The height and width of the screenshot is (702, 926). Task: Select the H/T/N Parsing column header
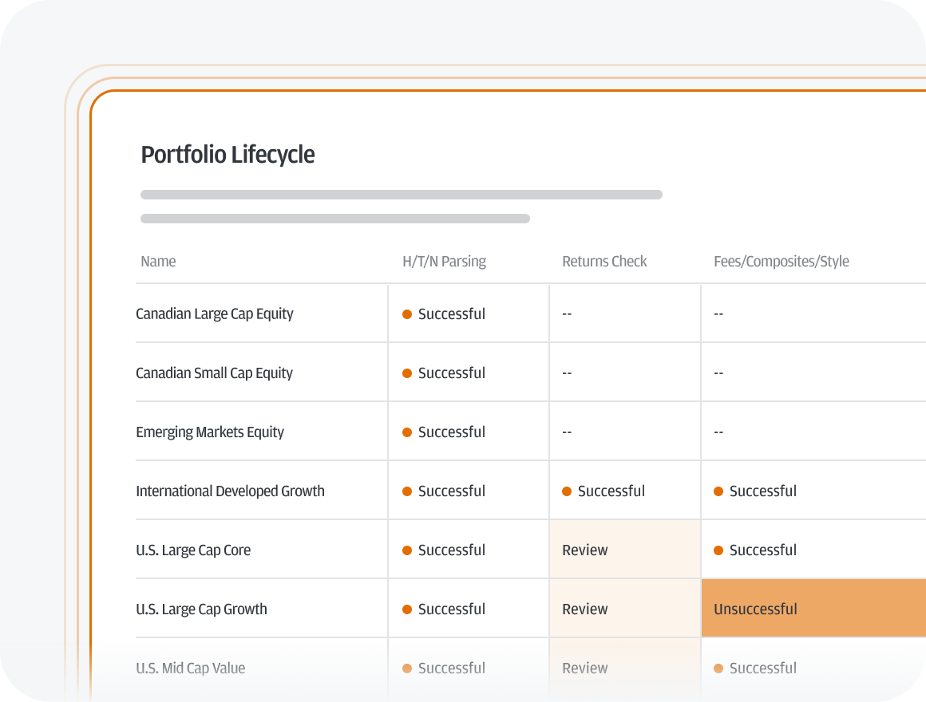click(444, 262)
